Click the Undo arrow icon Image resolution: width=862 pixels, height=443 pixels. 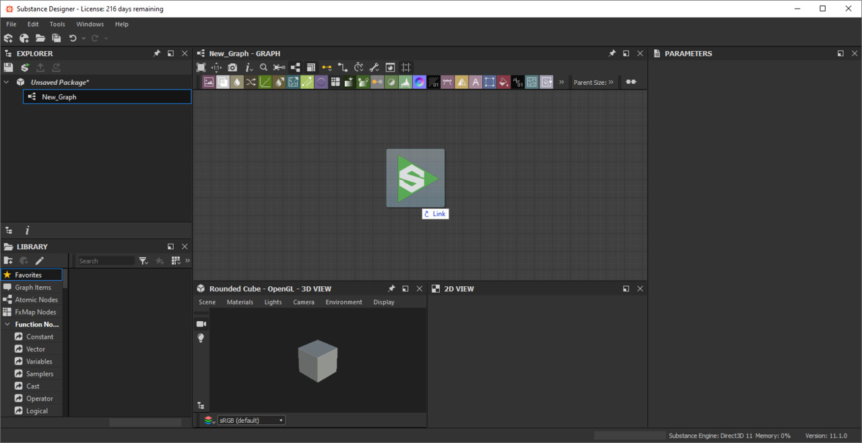[x=73, y=38]
